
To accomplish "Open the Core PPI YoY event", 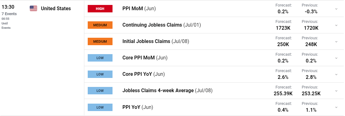I will click(144, 74).
